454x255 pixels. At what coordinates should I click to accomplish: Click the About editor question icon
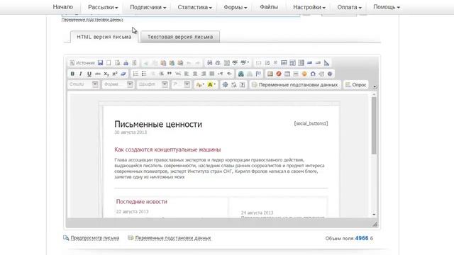pyautogui.click(x=243, y=85)
